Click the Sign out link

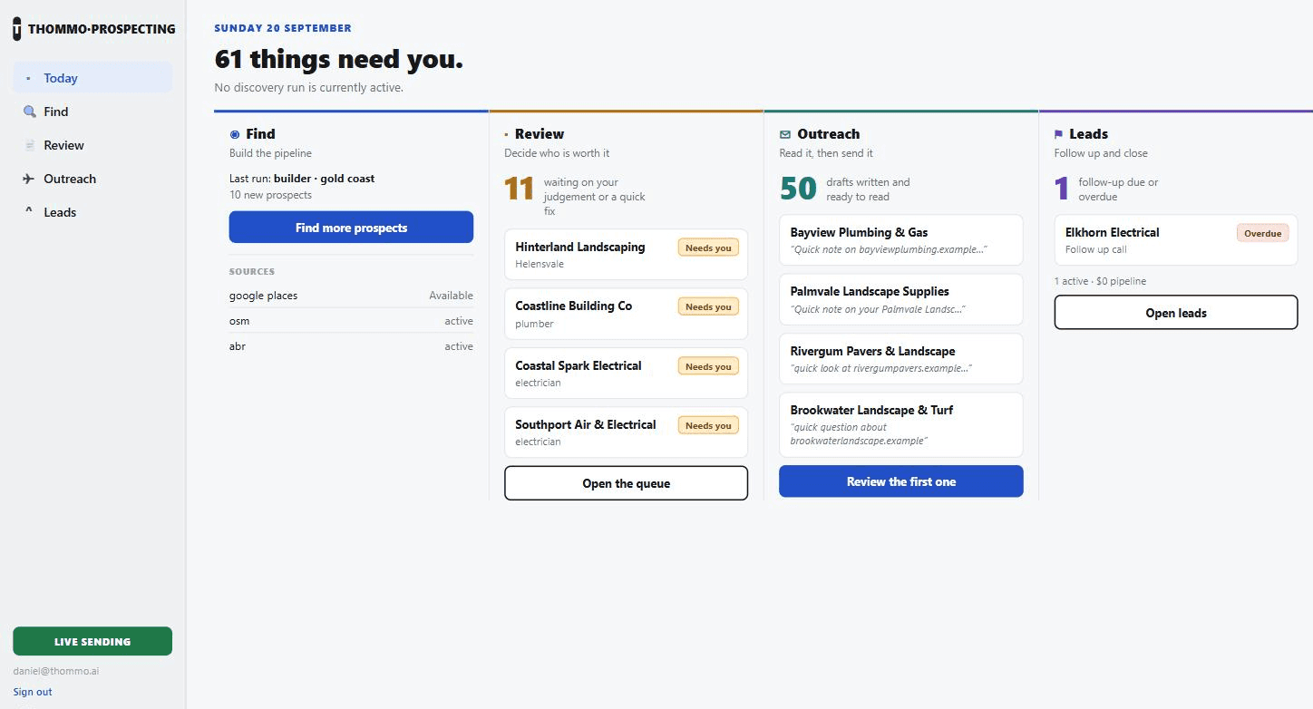click(33, 692)
